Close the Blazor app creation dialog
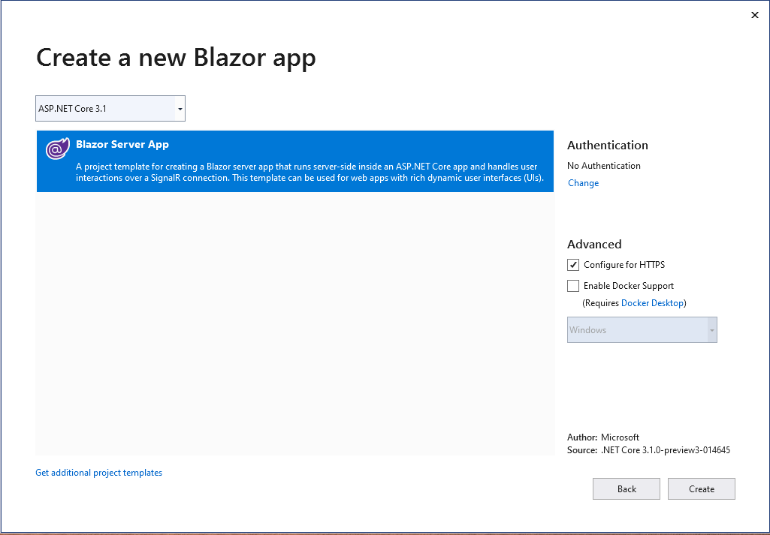The height and width of the screenshot is (535, 770). click(754, 15)
